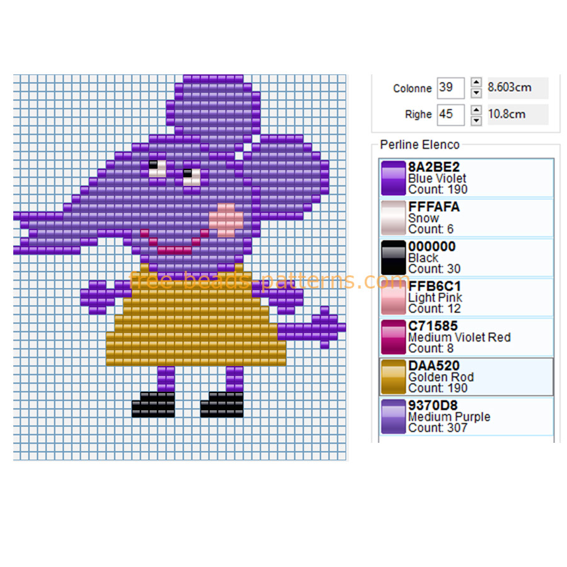
Task: Select the Blue Violet 8A2BE2 color swatch
Action: coord(393,178)
